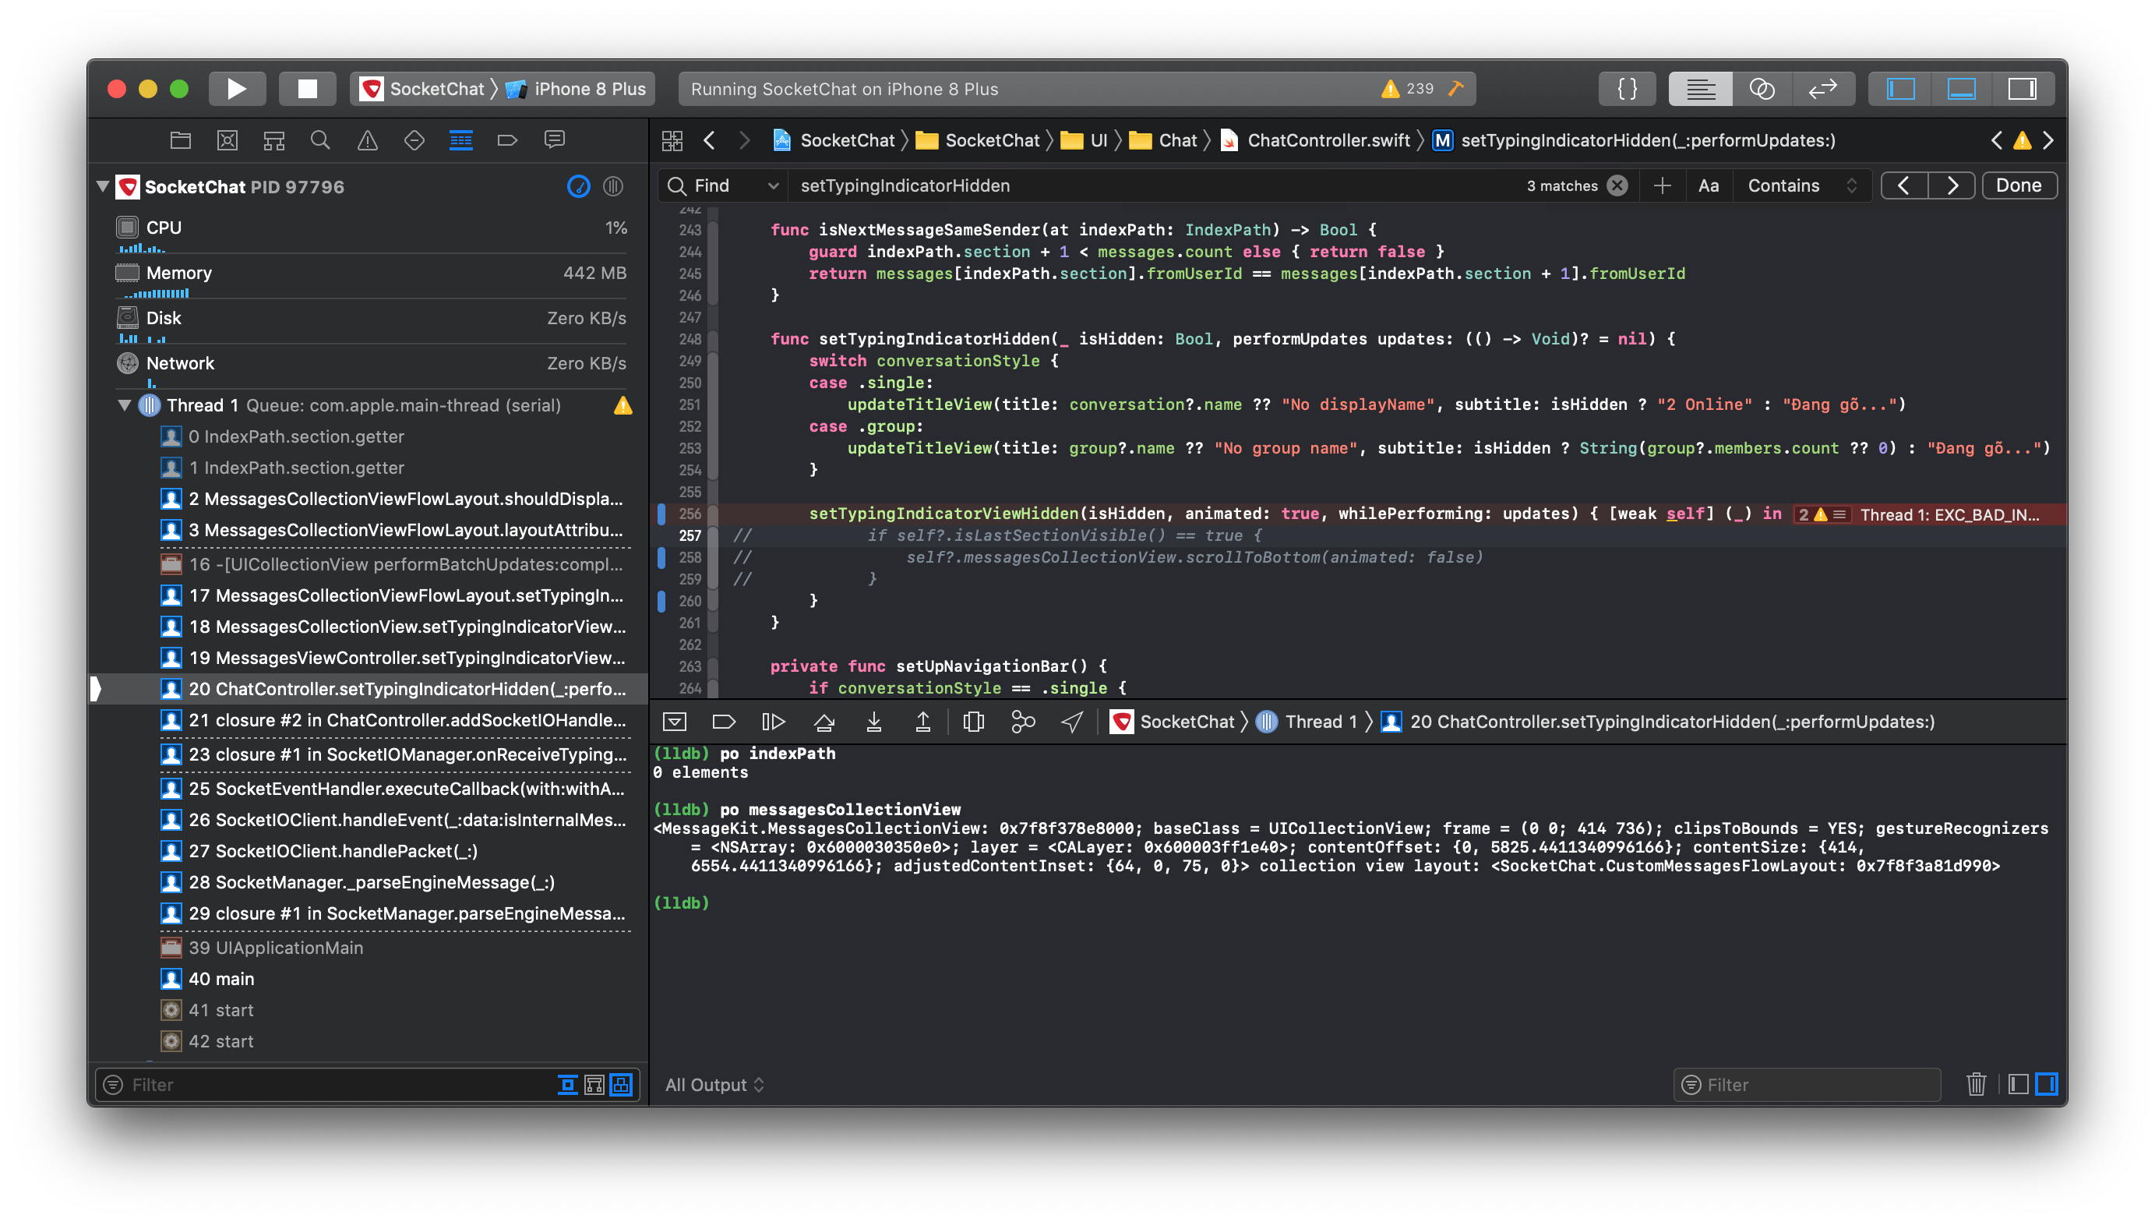The width and height of the screenshot is (2155, 1222).
Task: Open the Contains match type dropdown
Action: [x=1803, y=186]
